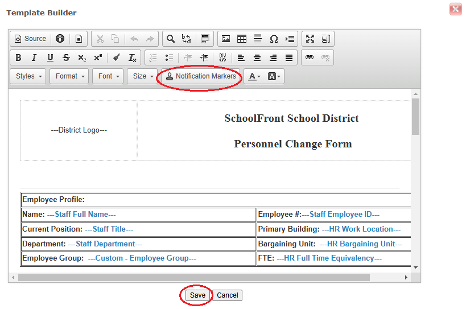Center align text
Screen dimensions: 466x309
click(257, 57)
